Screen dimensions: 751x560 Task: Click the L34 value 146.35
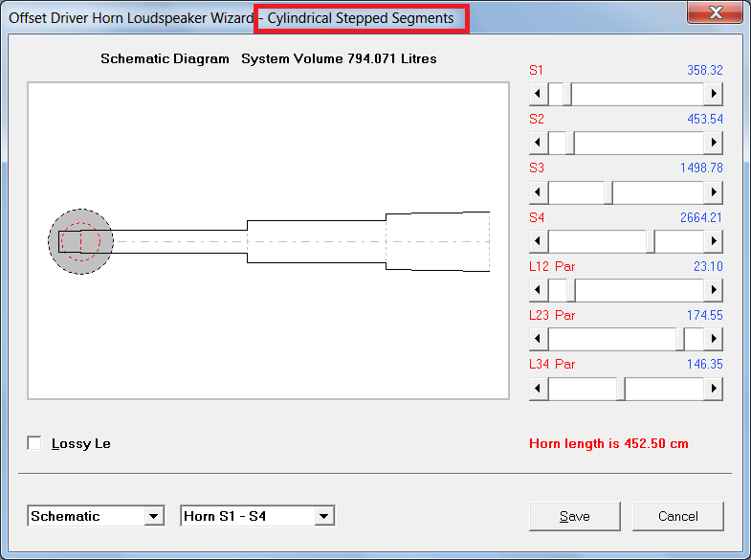704,364
